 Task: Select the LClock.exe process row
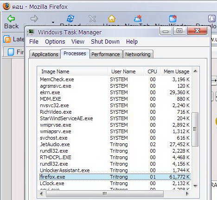tap(115, 183)
